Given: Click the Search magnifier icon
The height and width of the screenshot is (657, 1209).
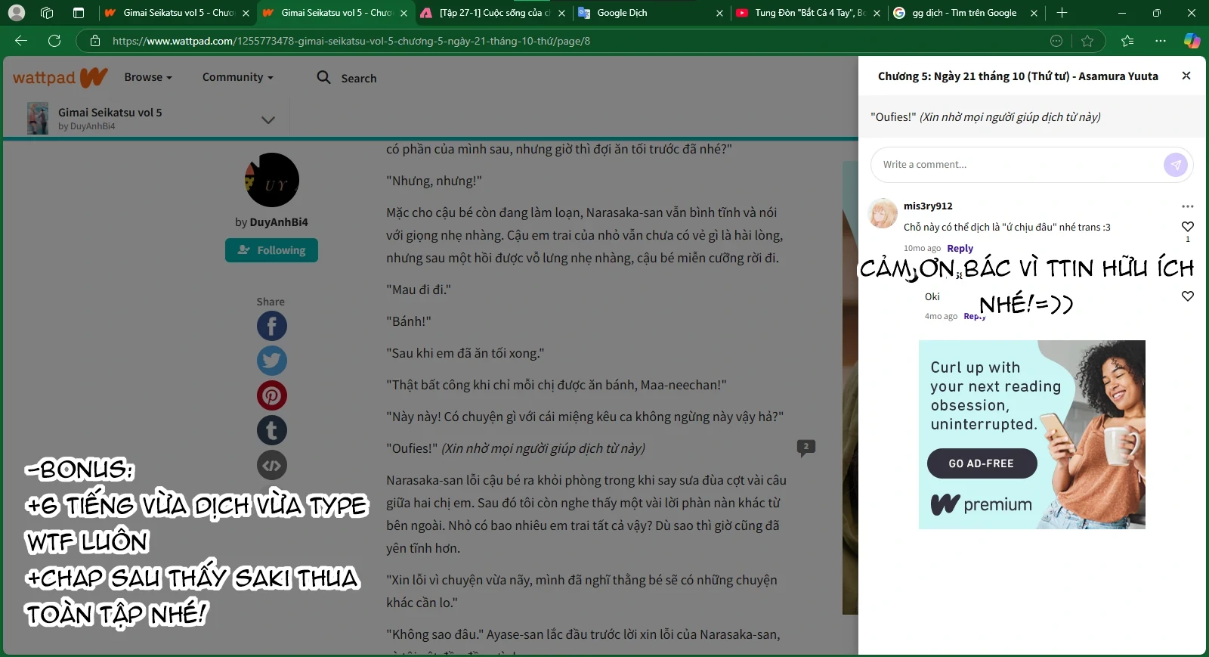Looking at the screenshot, I should point(323,77).
